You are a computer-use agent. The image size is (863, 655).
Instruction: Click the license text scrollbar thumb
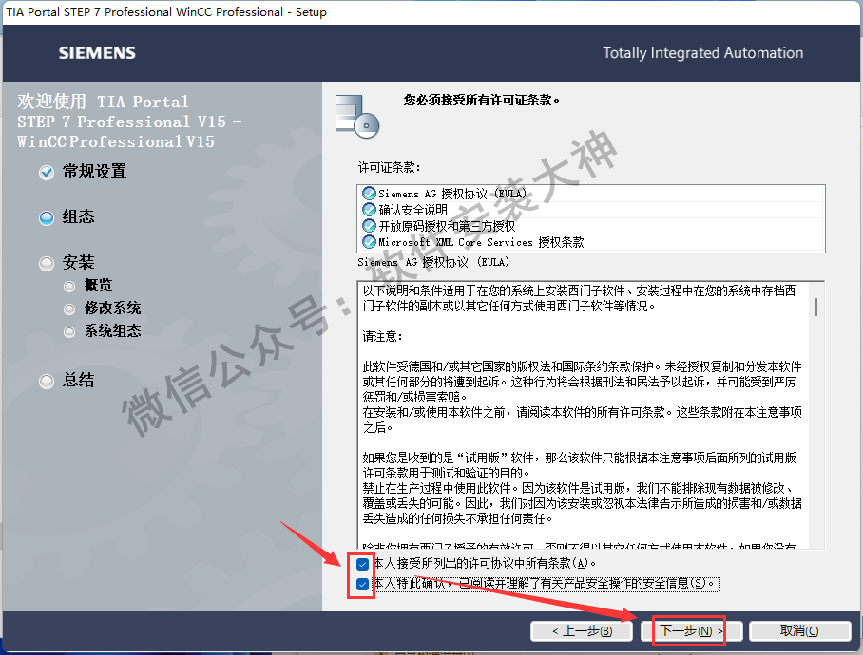pos(816,307)
